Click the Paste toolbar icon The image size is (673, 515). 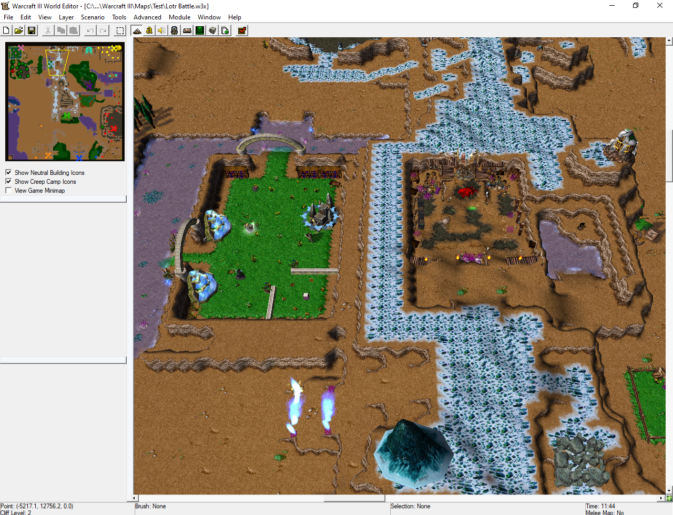(74, 30)
